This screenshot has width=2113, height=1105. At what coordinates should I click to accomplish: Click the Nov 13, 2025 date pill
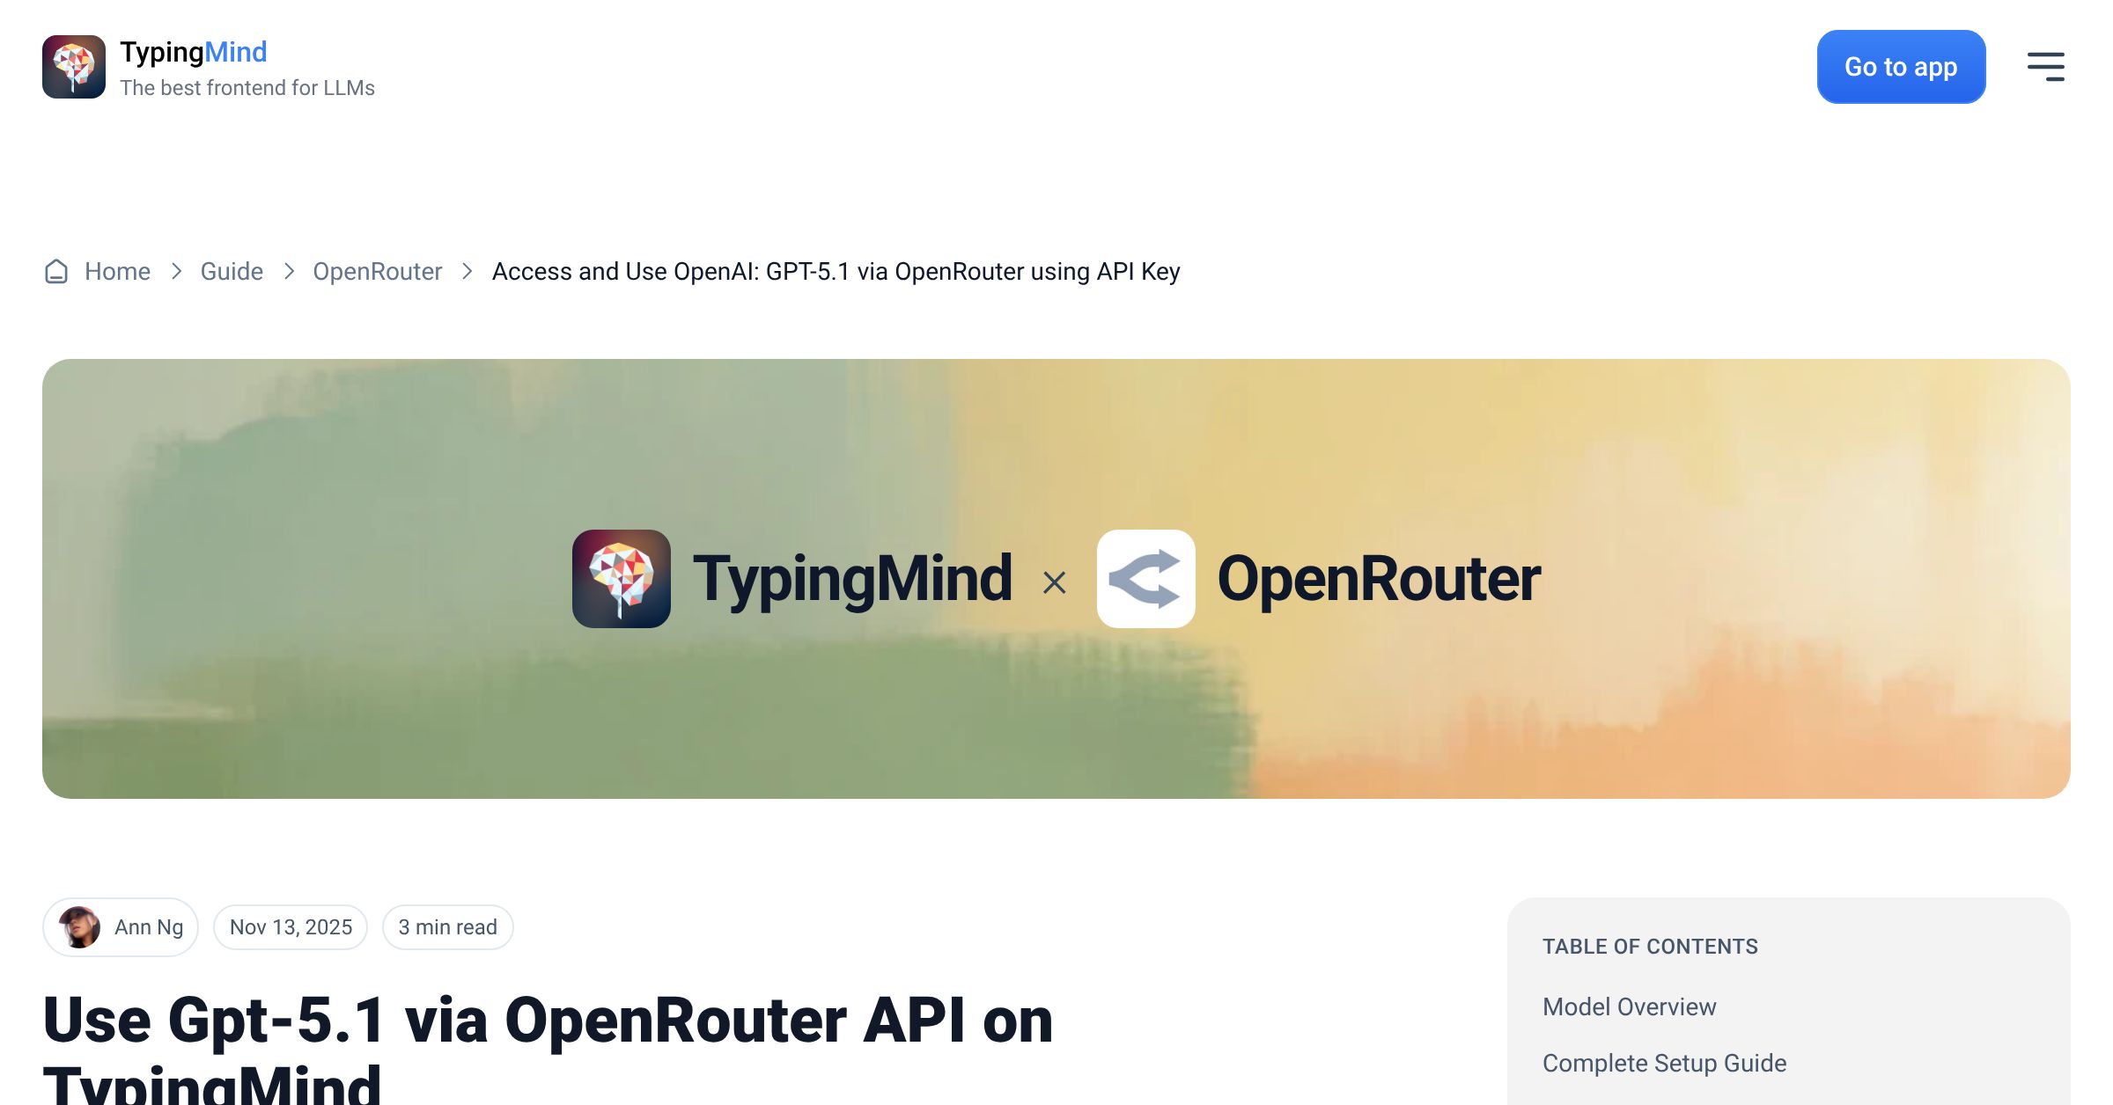point(291,927)
